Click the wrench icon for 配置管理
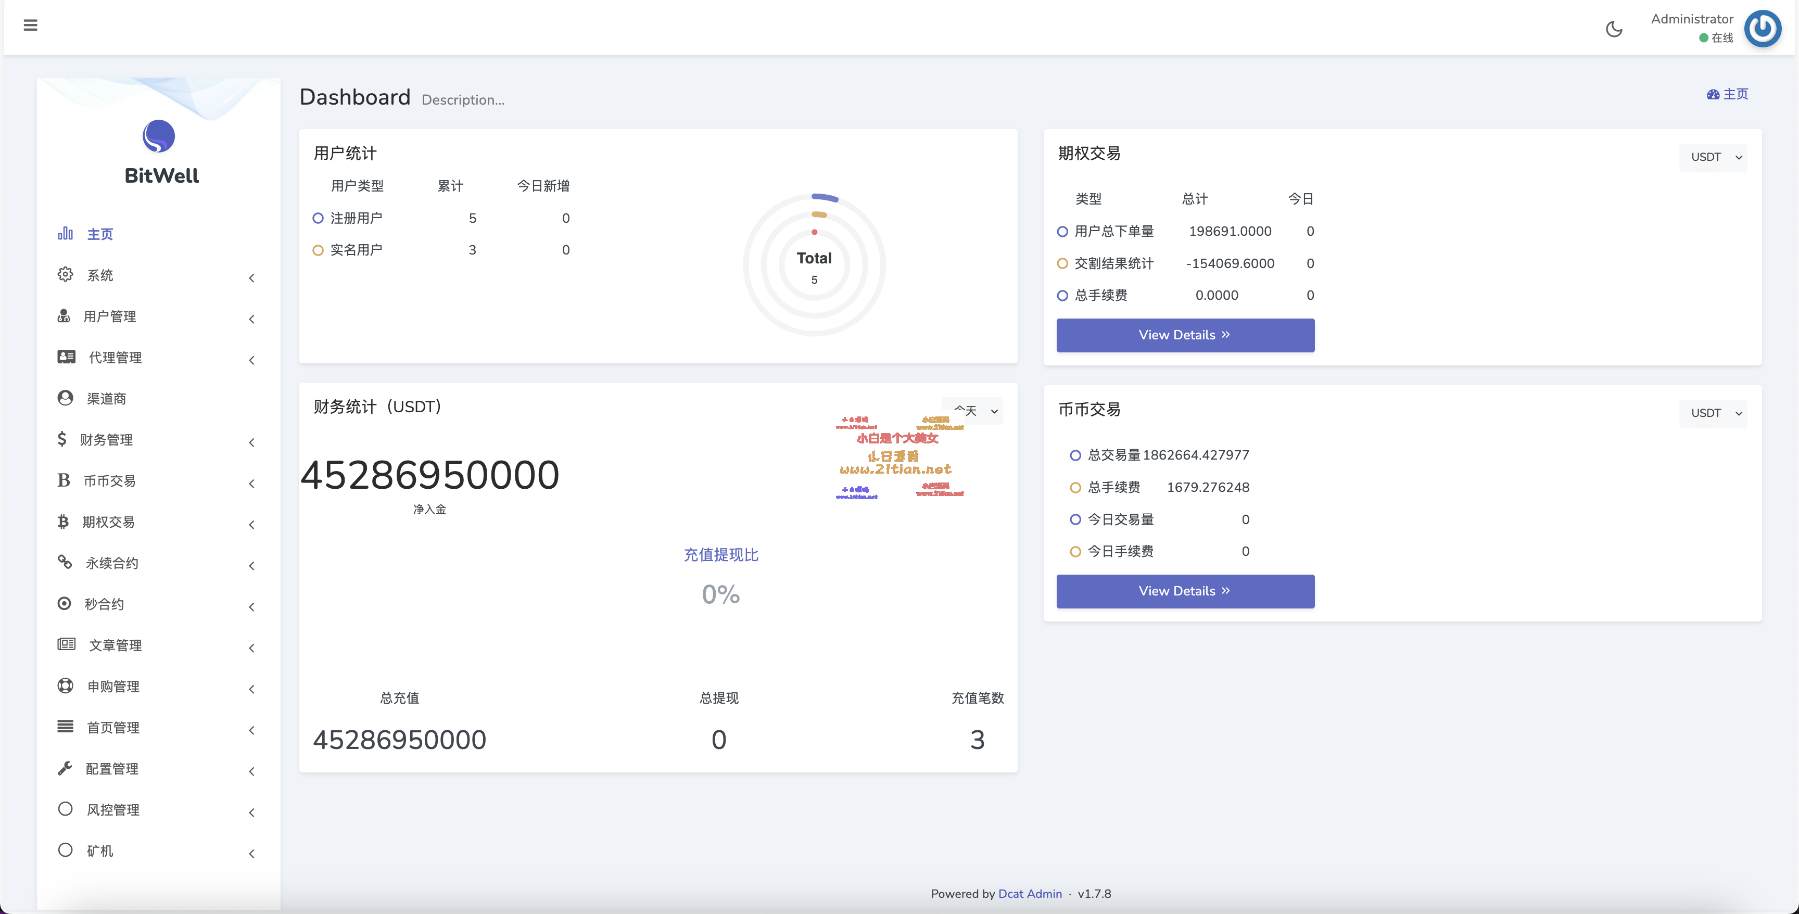Screen dimensions: 1799x914 click(x=65, y=768)
